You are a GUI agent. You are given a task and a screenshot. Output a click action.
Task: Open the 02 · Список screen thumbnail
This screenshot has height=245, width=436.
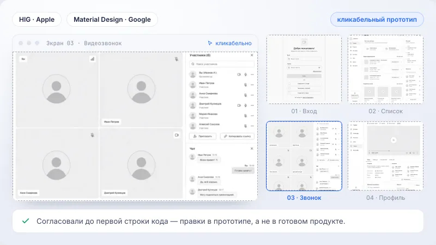click(x=385, y=69)
